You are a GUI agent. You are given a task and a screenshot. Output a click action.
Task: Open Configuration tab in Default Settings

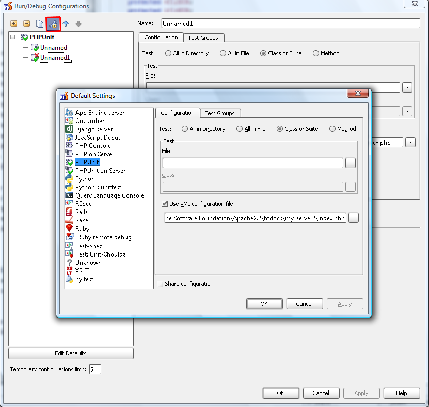pos(178,113)
